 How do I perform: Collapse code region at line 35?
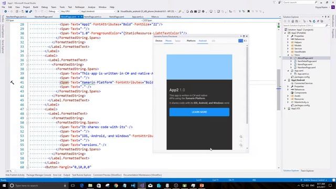tap(28, 56)
